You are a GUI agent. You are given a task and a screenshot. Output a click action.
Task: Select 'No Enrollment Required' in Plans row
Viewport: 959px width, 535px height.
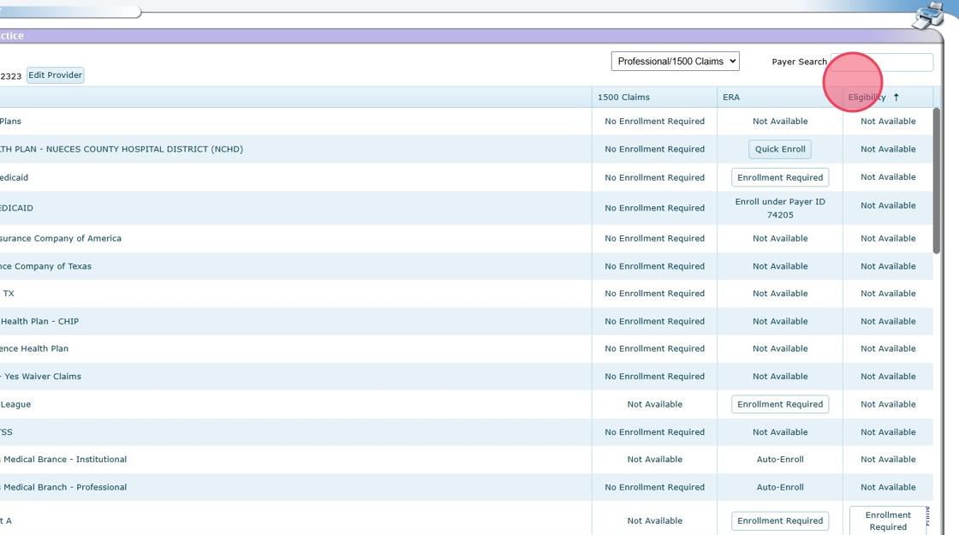coord(654,121)
